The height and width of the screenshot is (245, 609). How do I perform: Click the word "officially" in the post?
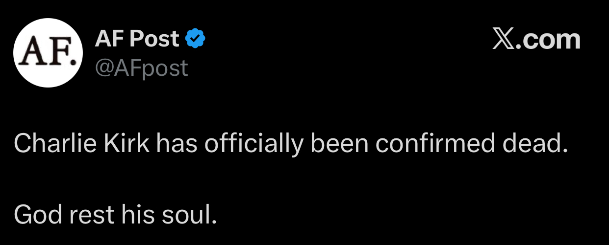[x=257, y=144]
